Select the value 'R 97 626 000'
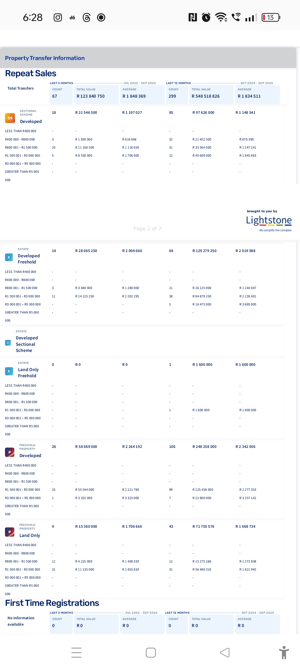Screen dimensions: 300x671 pos(203,113)
